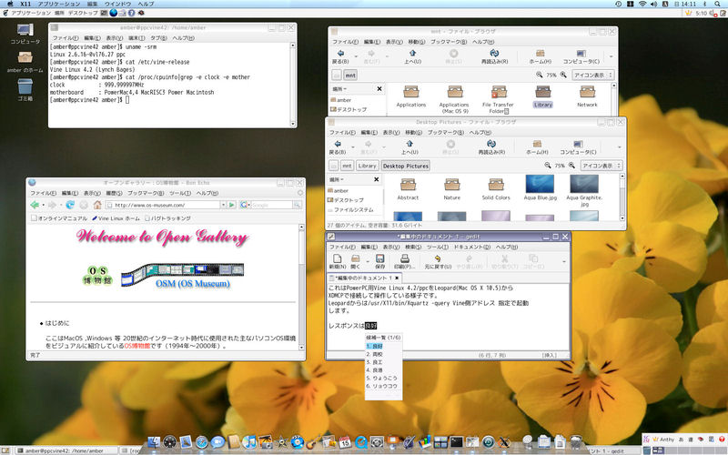Select the Library folder icon
Image resolution: width=728 pixels, height=455 pixels.
click(542, 96)
